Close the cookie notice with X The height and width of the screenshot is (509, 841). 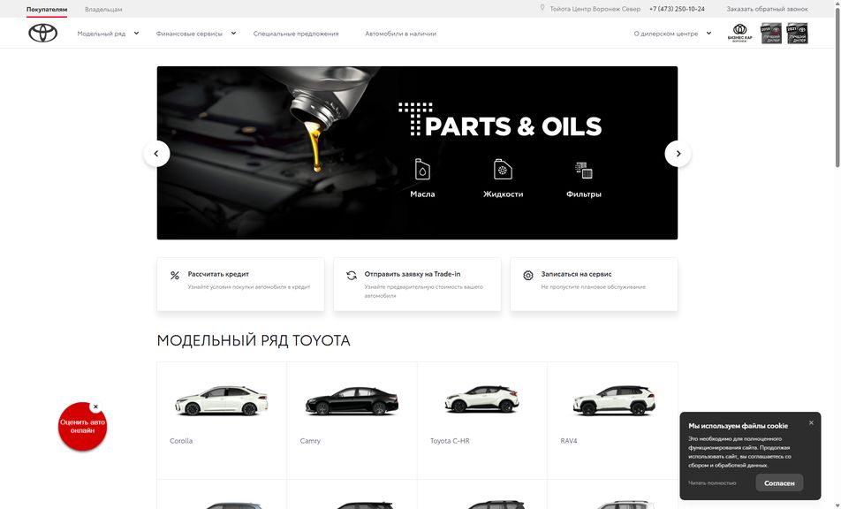coord(811,422)
